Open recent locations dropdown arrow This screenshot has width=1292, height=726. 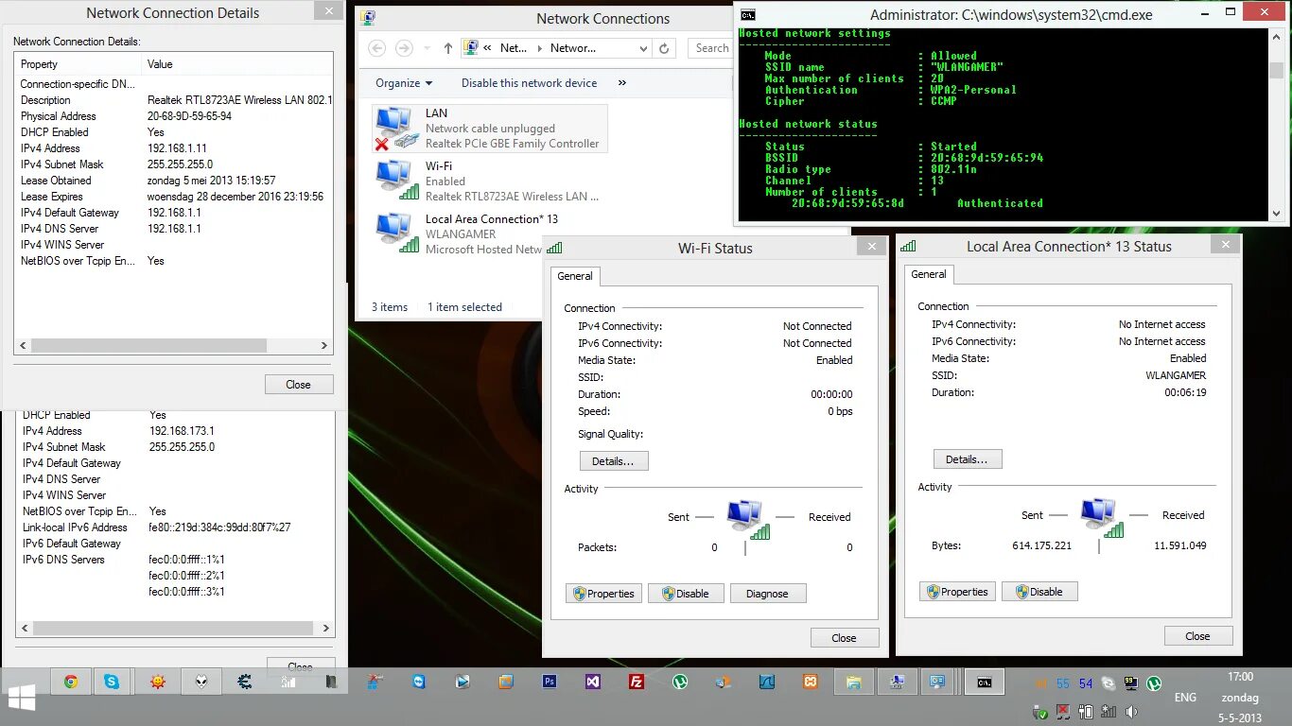pos(427,48)
